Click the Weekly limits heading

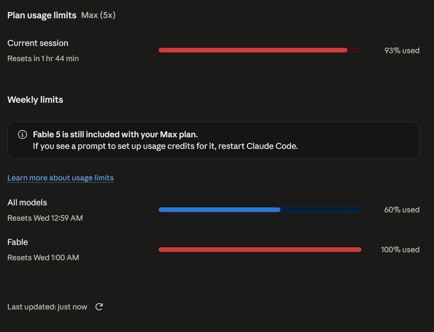point(35,100)
